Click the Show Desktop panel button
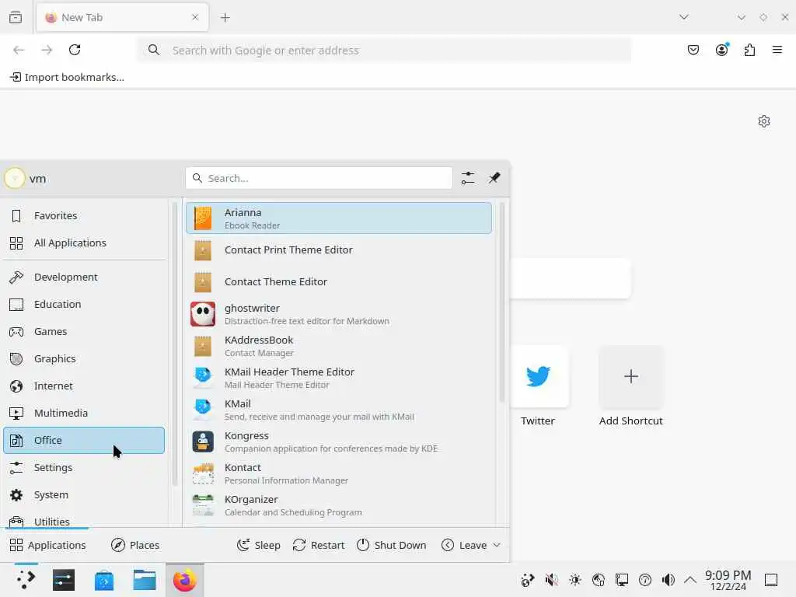Viewport: 796px width, 597px height. [771, 580]
